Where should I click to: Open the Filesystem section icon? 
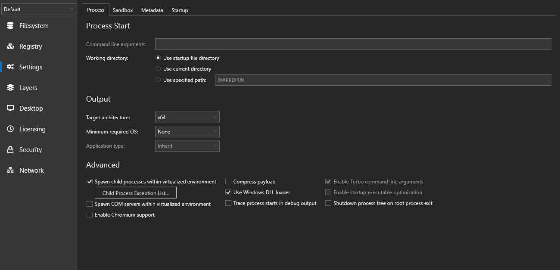(11, 26)
